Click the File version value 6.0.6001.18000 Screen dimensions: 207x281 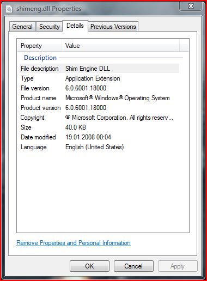(86, 88)
